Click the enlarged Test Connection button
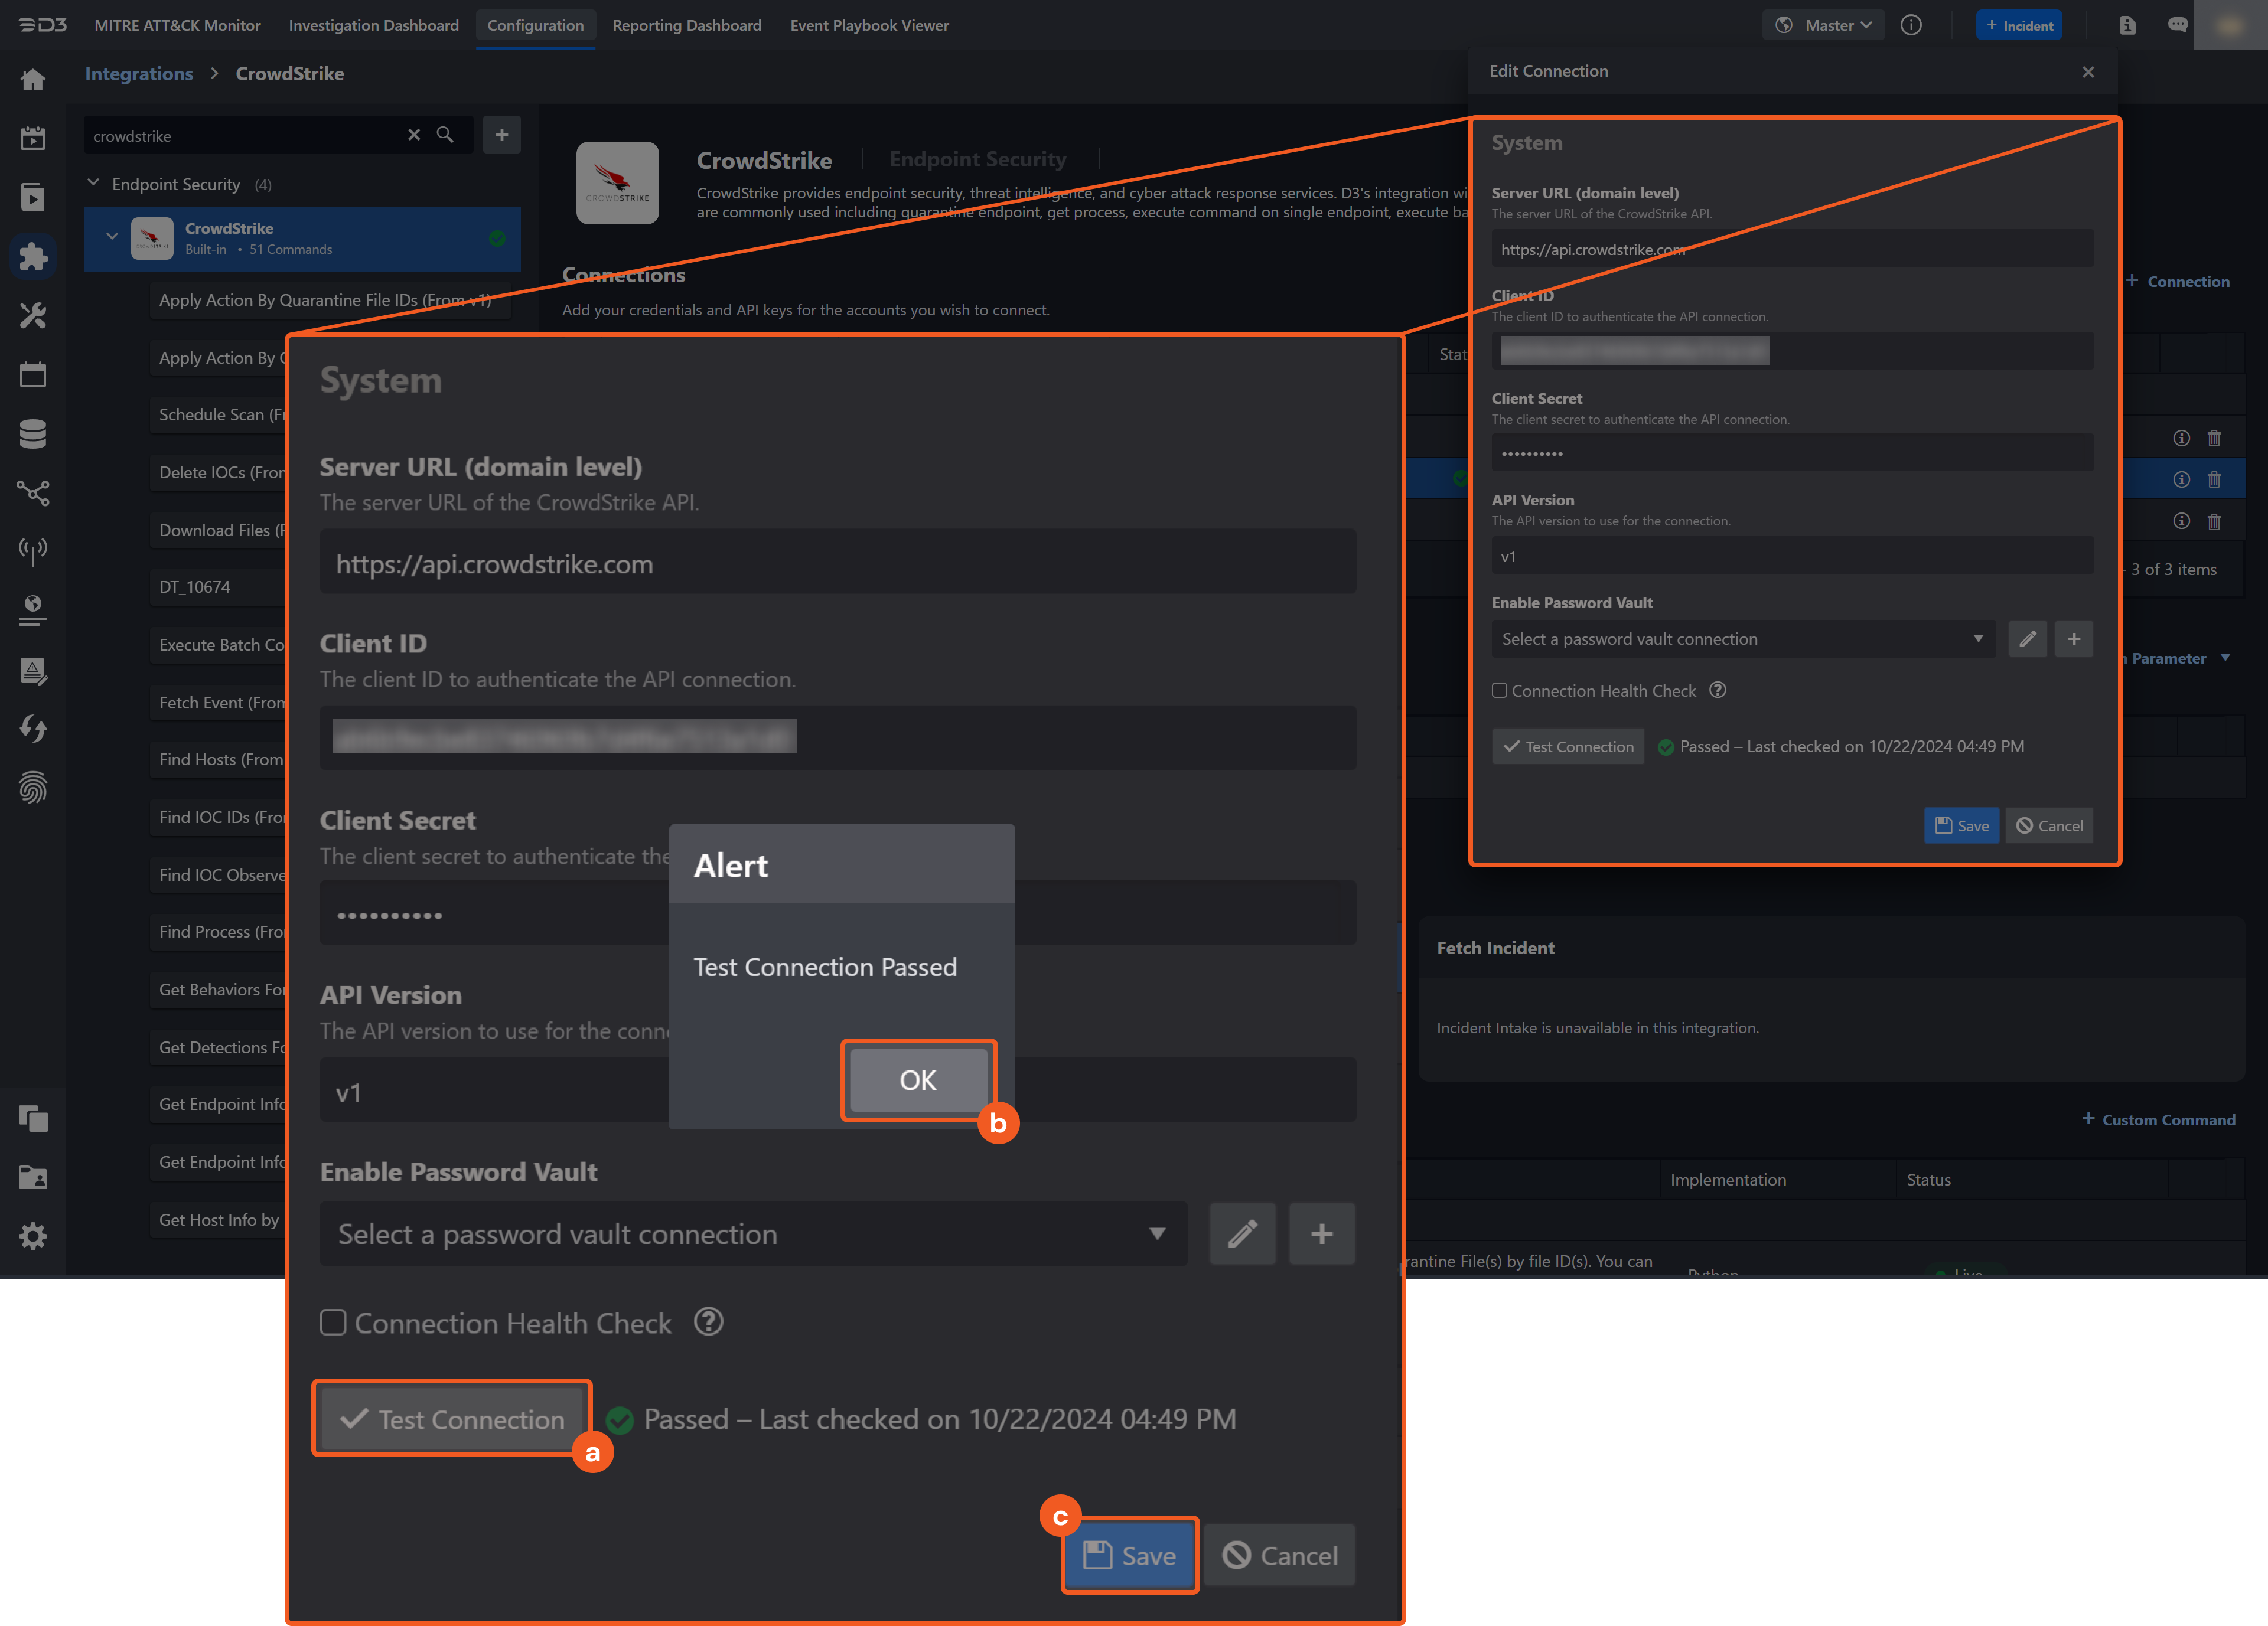The width and height of the screenshot is (2268, 1626). point(452,1419)
